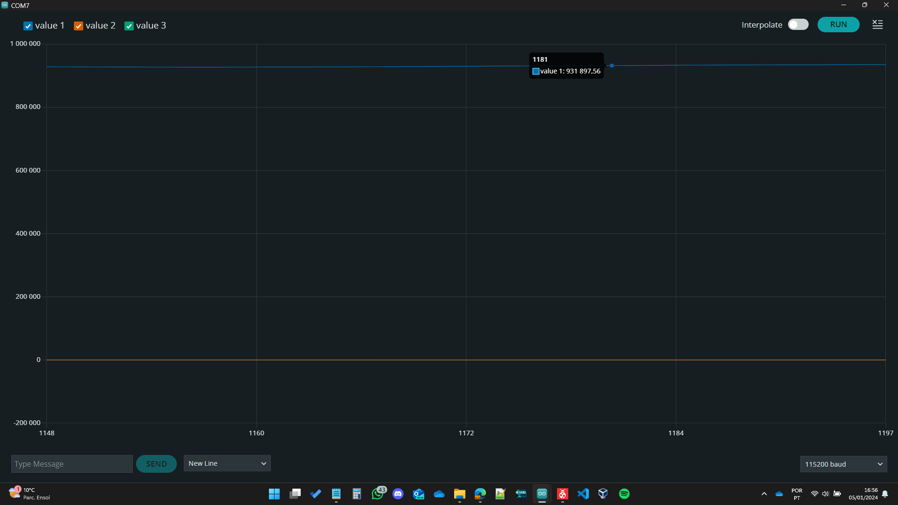The height and width of the screenshot is (505, 898).
Task: Click the clear output lines icon
Action: 877,25
